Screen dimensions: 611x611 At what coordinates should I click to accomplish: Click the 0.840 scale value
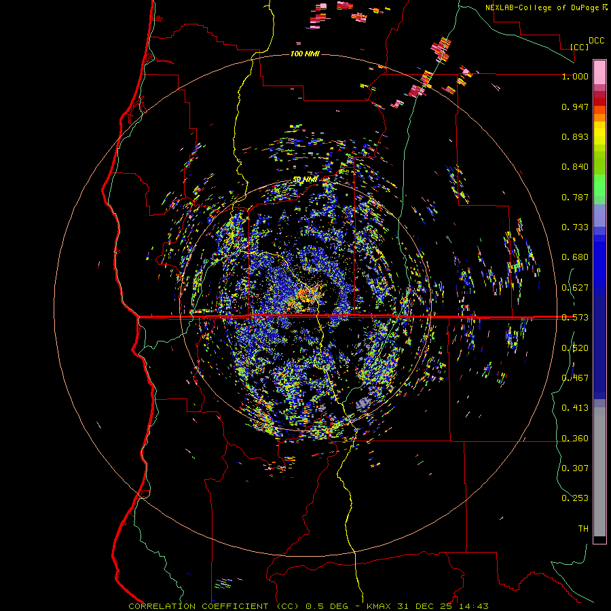[x=575, y=167]
